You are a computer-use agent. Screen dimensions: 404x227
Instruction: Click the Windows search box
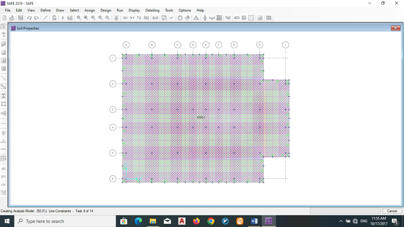point(65,221)
